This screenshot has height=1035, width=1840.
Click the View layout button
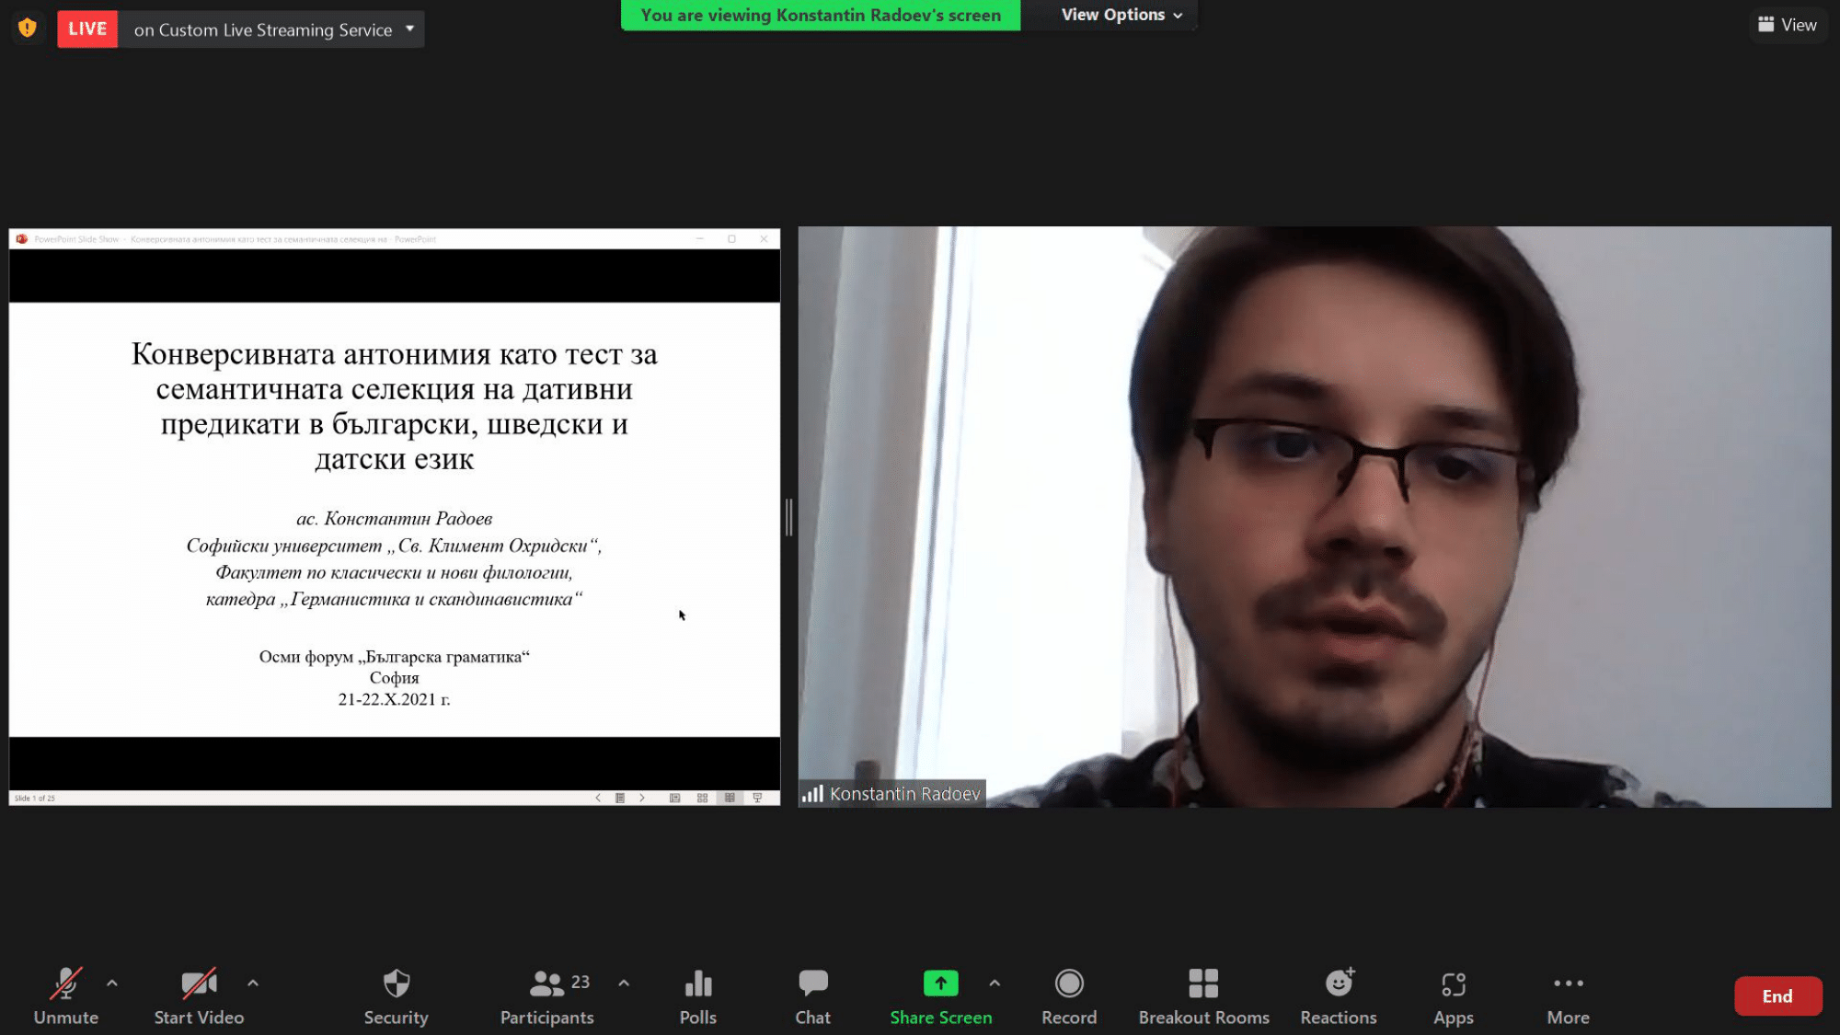[1787, 25]
